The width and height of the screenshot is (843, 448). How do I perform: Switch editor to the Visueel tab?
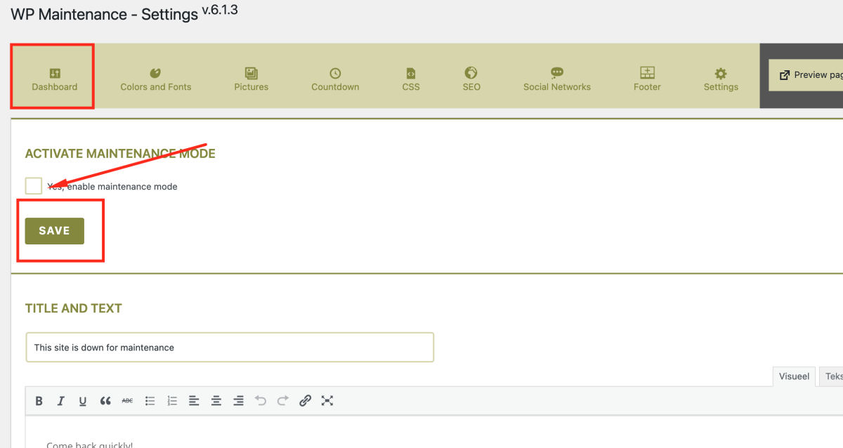[794, 376]
